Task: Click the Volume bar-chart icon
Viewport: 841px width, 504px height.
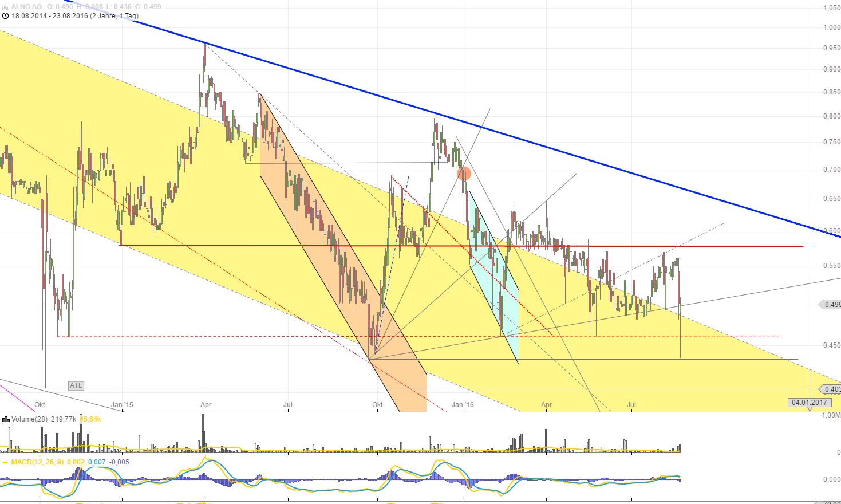Action: [6, 419]
